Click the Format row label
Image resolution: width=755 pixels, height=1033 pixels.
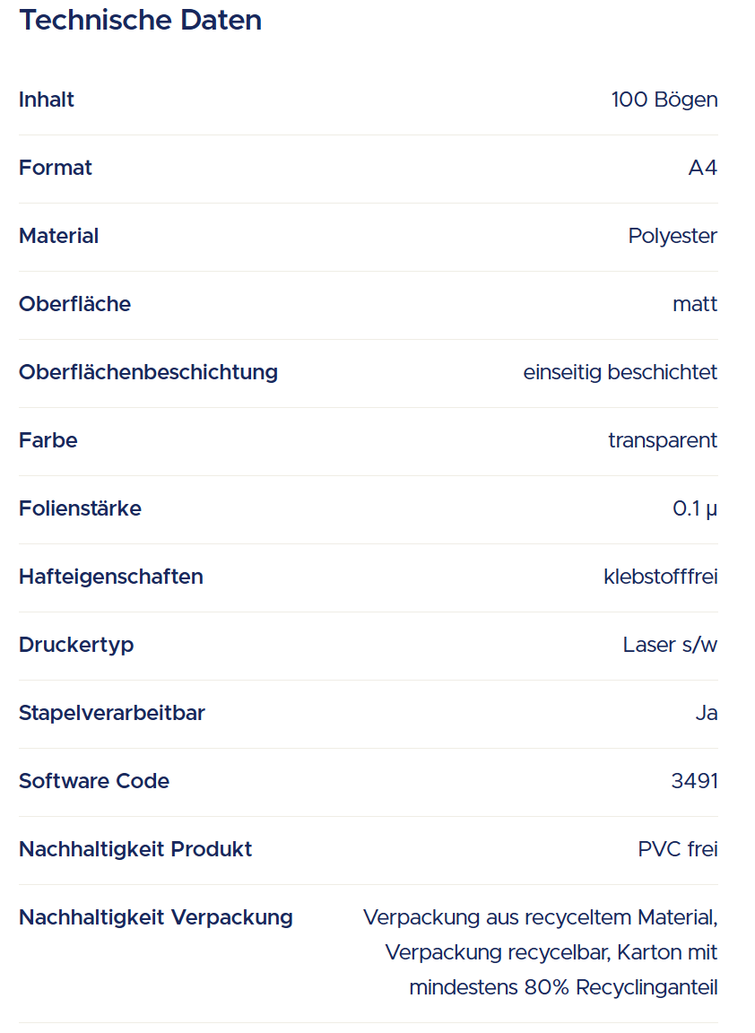tap(56, 168)
